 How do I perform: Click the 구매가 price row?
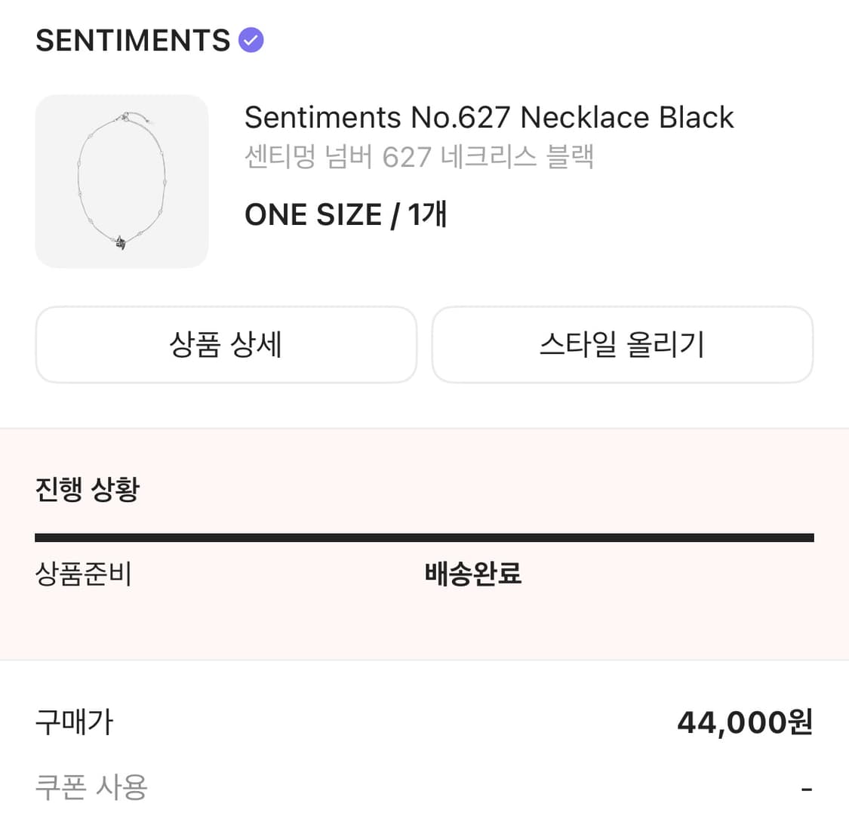[74, 722]
